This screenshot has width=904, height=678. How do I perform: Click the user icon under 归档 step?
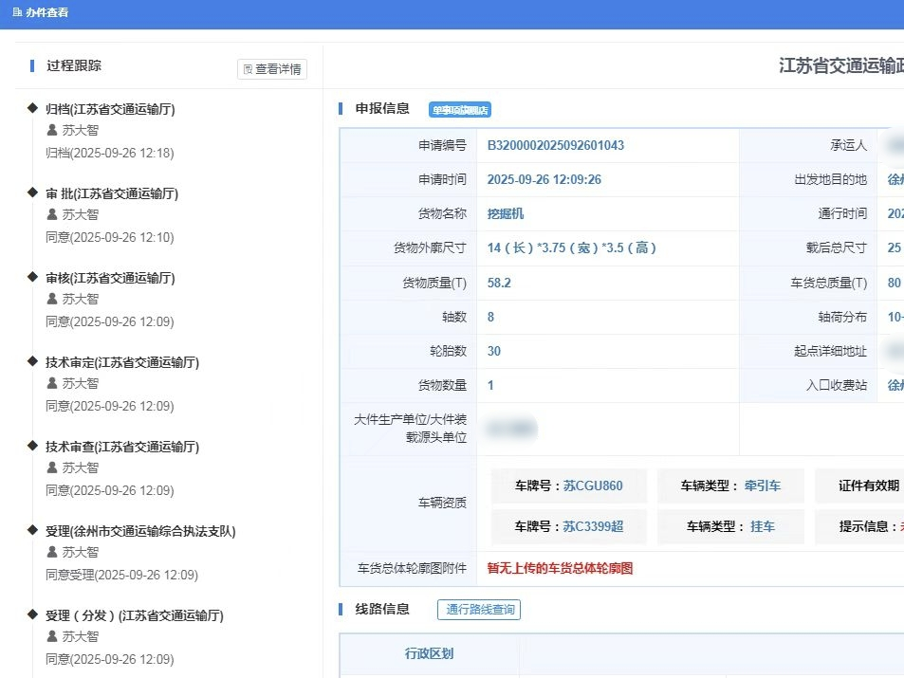(x=53, y=131)
